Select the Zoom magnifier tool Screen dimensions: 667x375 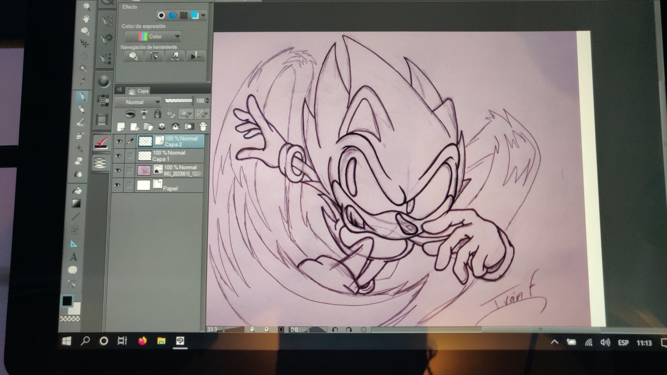pos(87,6)
